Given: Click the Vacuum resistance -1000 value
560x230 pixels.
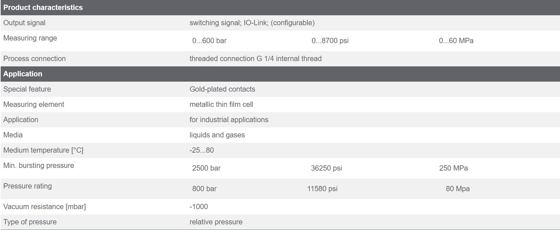Looking at the screenshot, I should pos(199,207).
